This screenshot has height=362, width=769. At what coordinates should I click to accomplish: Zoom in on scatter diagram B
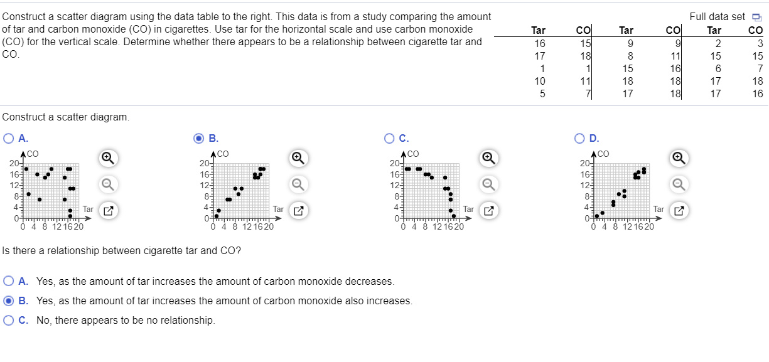coord(298,159)
